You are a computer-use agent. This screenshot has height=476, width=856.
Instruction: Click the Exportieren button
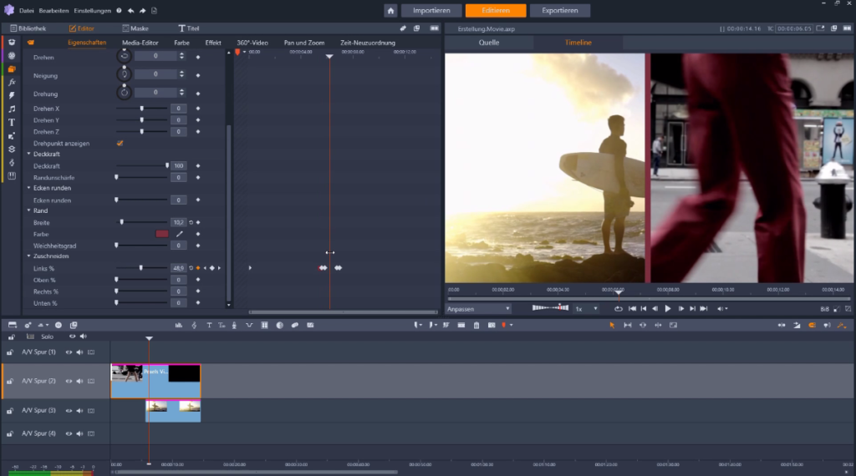pyautogui.click(x=559, y=11)
